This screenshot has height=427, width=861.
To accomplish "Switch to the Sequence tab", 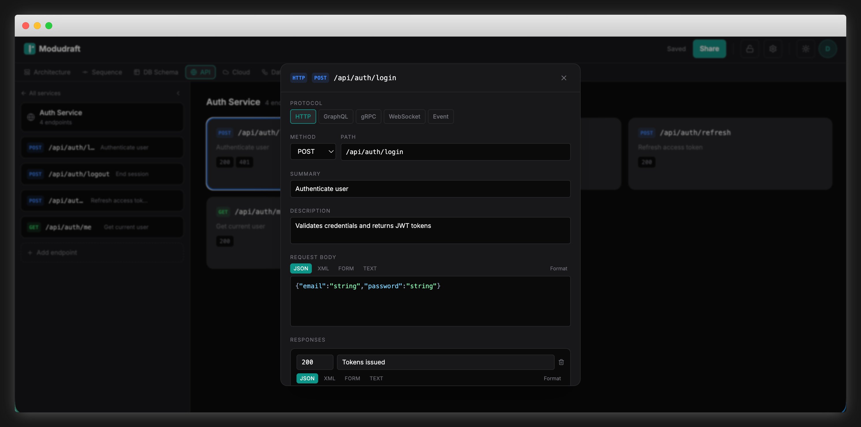I will (102, 72).
